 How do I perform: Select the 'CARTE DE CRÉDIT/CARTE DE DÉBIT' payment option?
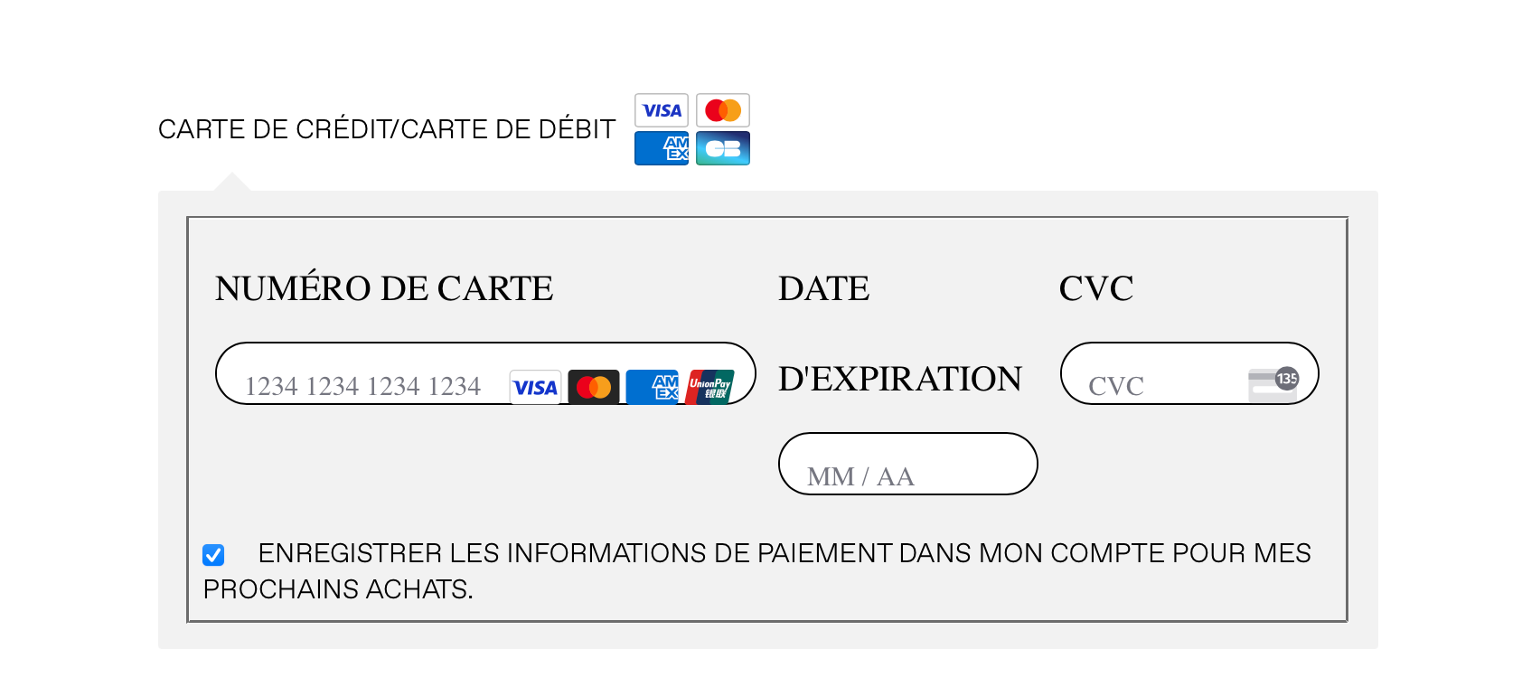click(387, 128)
